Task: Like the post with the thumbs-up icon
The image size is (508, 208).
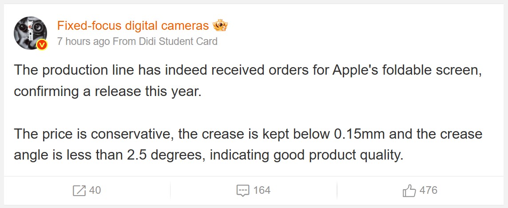Action: (409, 191)
